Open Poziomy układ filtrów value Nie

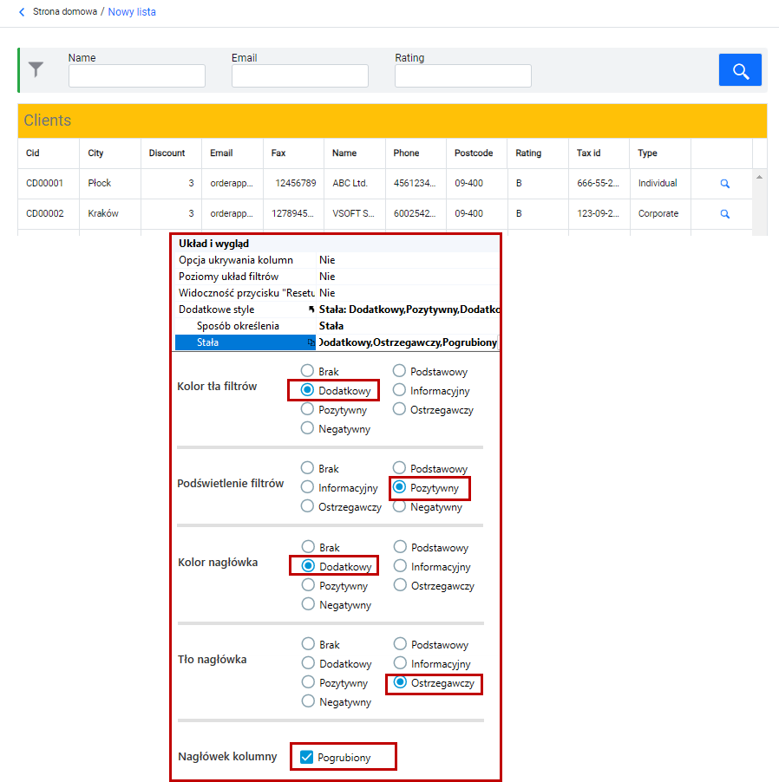tap(408, 277)
